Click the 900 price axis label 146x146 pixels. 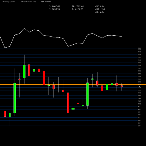click(139, 115)
